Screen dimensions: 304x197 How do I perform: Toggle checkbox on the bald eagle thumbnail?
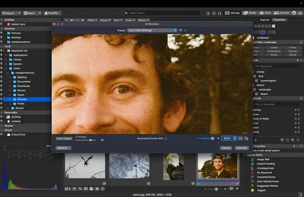tap(193, 183)
